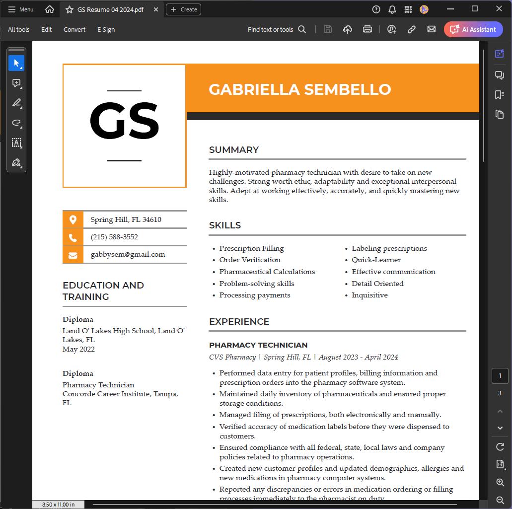Open page display options icon
This screenshot has height=509, width=512.
coord(500,464)
